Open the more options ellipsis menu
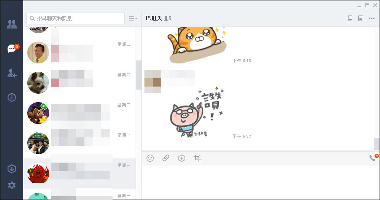 tap(372, 18)
